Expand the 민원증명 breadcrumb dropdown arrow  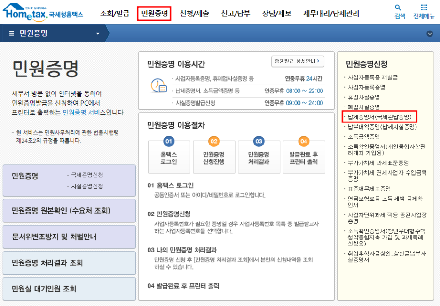tap(98, 34)
